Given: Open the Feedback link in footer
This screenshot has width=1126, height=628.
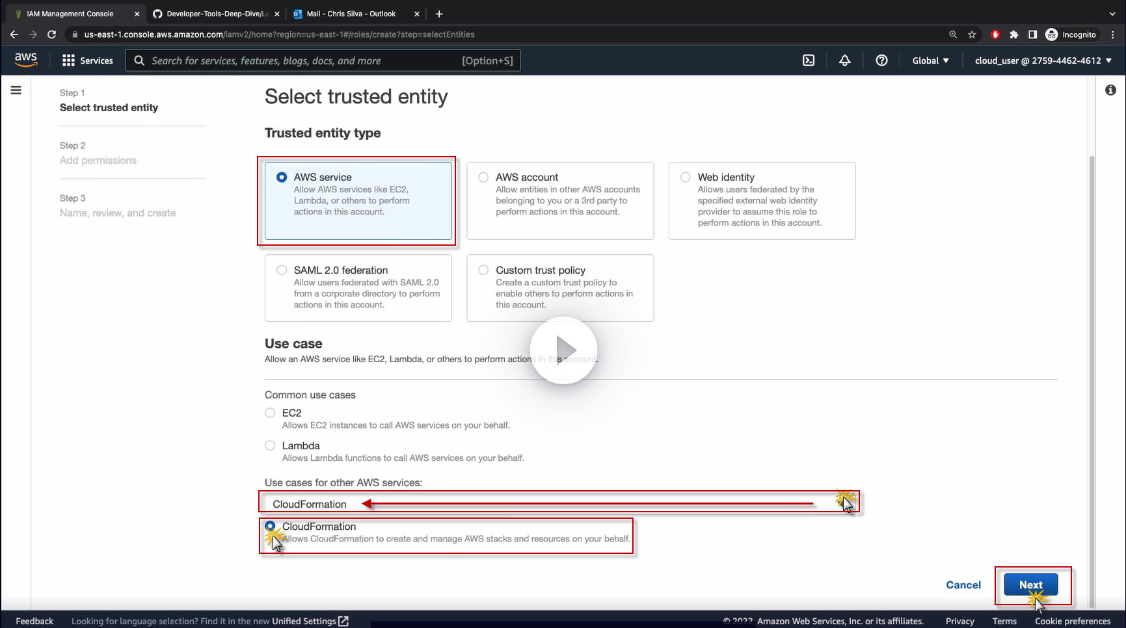Looking at the screenshot, I should (x=34, y=621).
